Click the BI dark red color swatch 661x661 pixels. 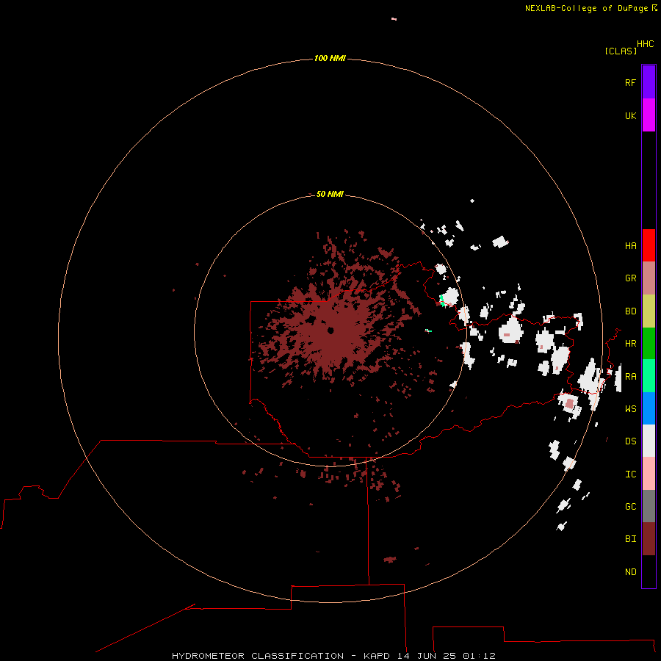tap(649, 539)
